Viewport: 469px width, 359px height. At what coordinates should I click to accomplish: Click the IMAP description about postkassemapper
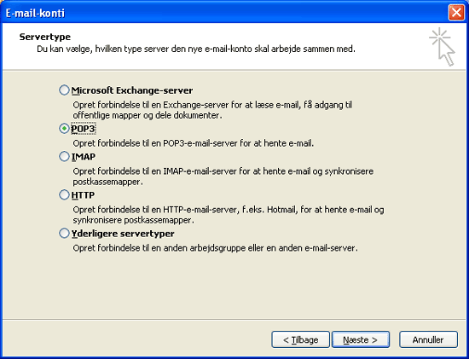point(223,177)
